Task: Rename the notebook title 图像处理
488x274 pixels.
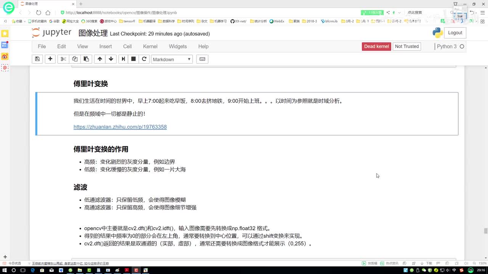Action: point(93,33)
